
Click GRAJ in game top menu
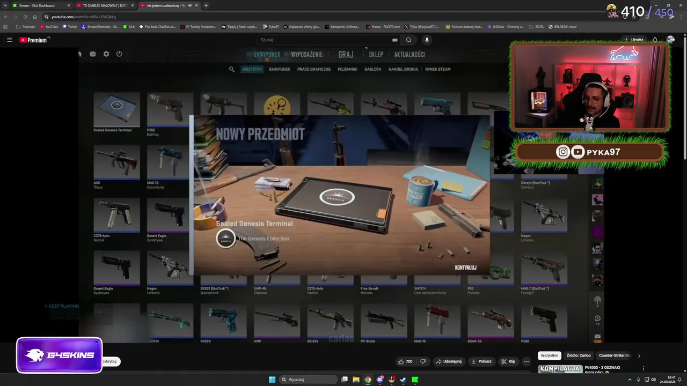tap(346, 54)
